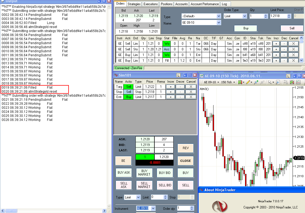305x213 pixels.
Task: Decrease price of the Targ Sell order
Action: click(180, 87)
